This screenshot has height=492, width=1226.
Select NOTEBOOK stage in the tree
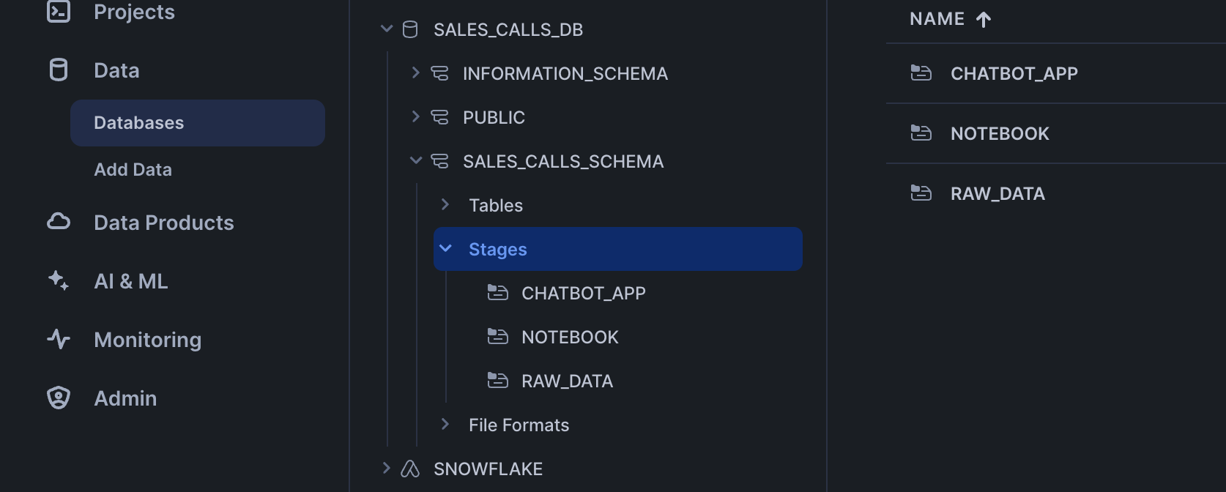569,338
